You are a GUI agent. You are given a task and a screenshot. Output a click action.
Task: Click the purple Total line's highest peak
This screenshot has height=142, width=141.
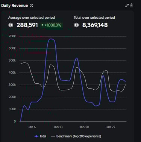coord(51,39)
